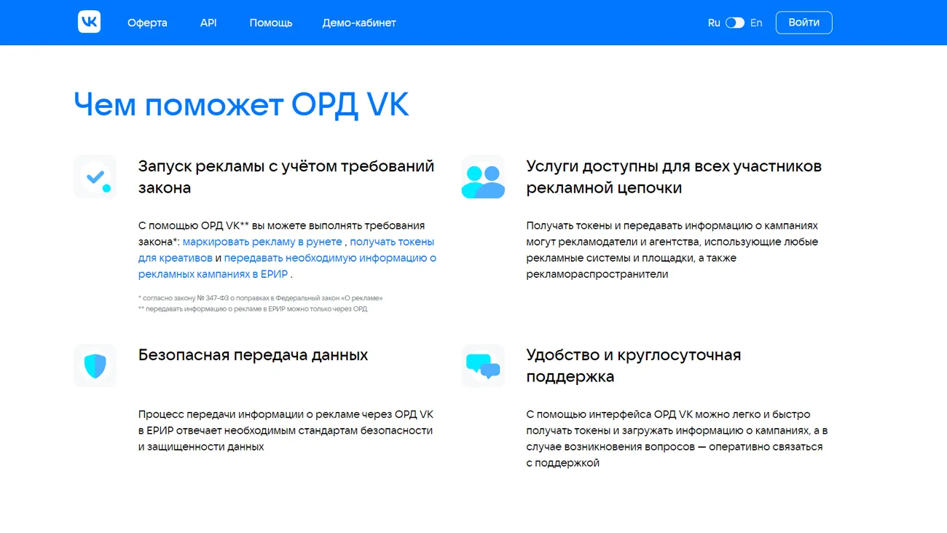Image resolution: width=947 pixels, height=533 pixels.
Task: Click the checkmark icon beside Запуск рекламы
Action: click(95, 177)
